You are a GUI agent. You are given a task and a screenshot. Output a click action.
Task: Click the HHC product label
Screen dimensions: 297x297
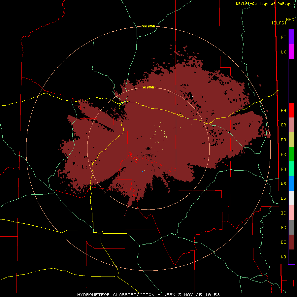tap(290, 20)
